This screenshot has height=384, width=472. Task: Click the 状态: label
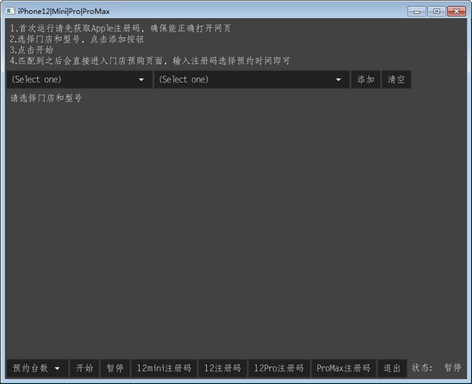click(422, 367)
